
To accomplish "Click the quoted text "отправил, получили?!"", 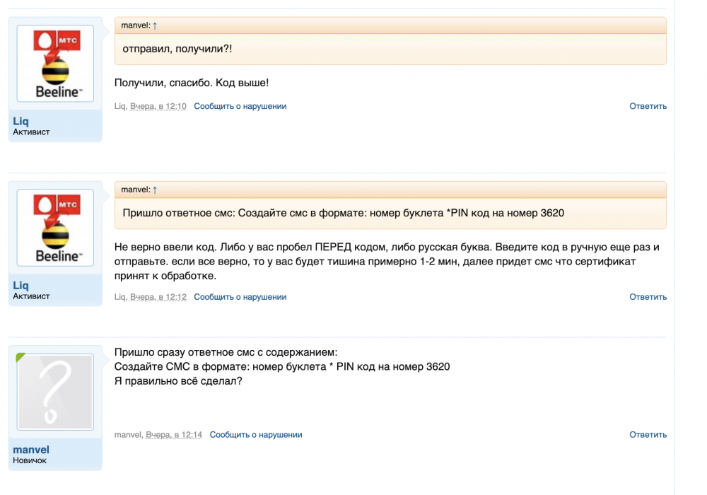I will click(177, 48).
